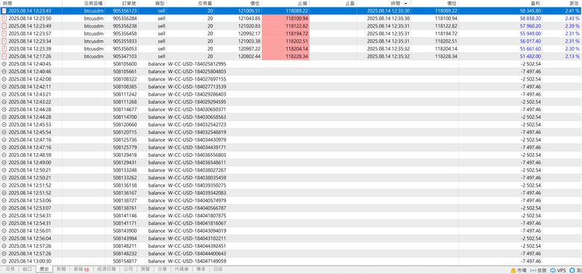
Task: Click the sorted close-time 時間 header with arrow
Action: pos(384,3)
